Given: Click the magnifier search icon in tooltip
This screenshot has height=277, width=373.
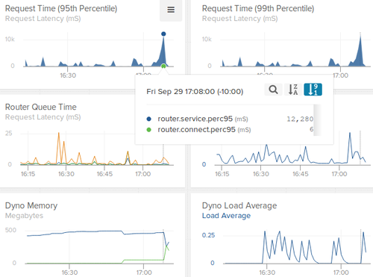Looking at the screenshot, I should click(273, 90).
